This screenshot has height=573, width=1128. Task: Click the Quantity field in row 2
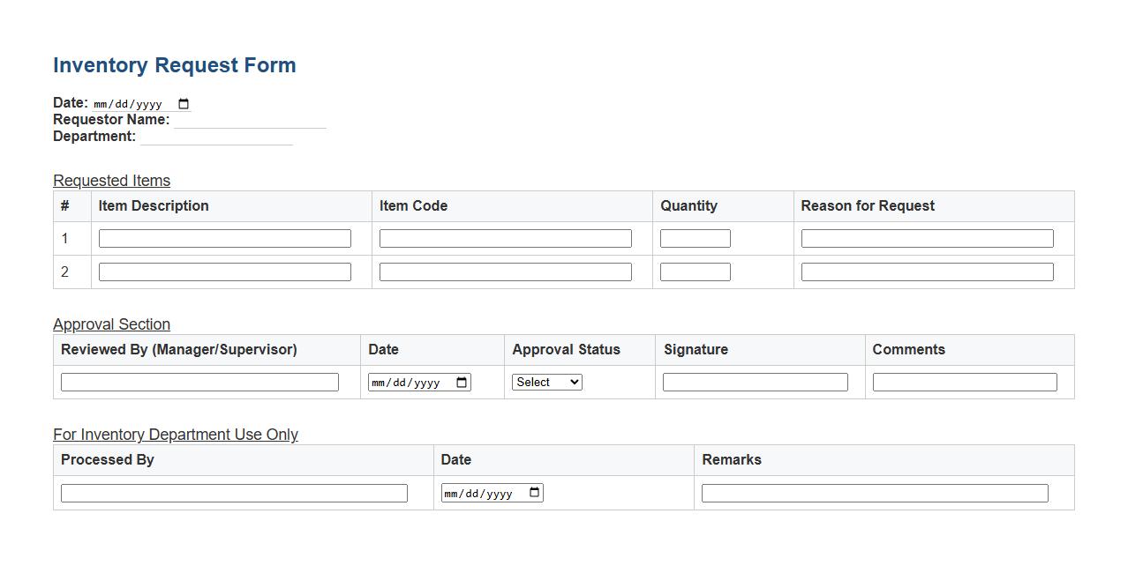[x=695, y=272]
